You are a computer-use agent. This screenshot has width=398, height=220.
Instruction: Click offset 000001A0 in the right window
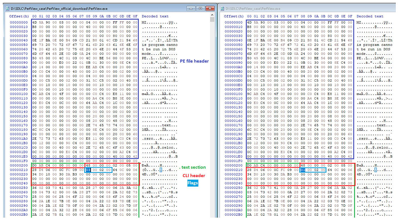[x=234, y=138]
